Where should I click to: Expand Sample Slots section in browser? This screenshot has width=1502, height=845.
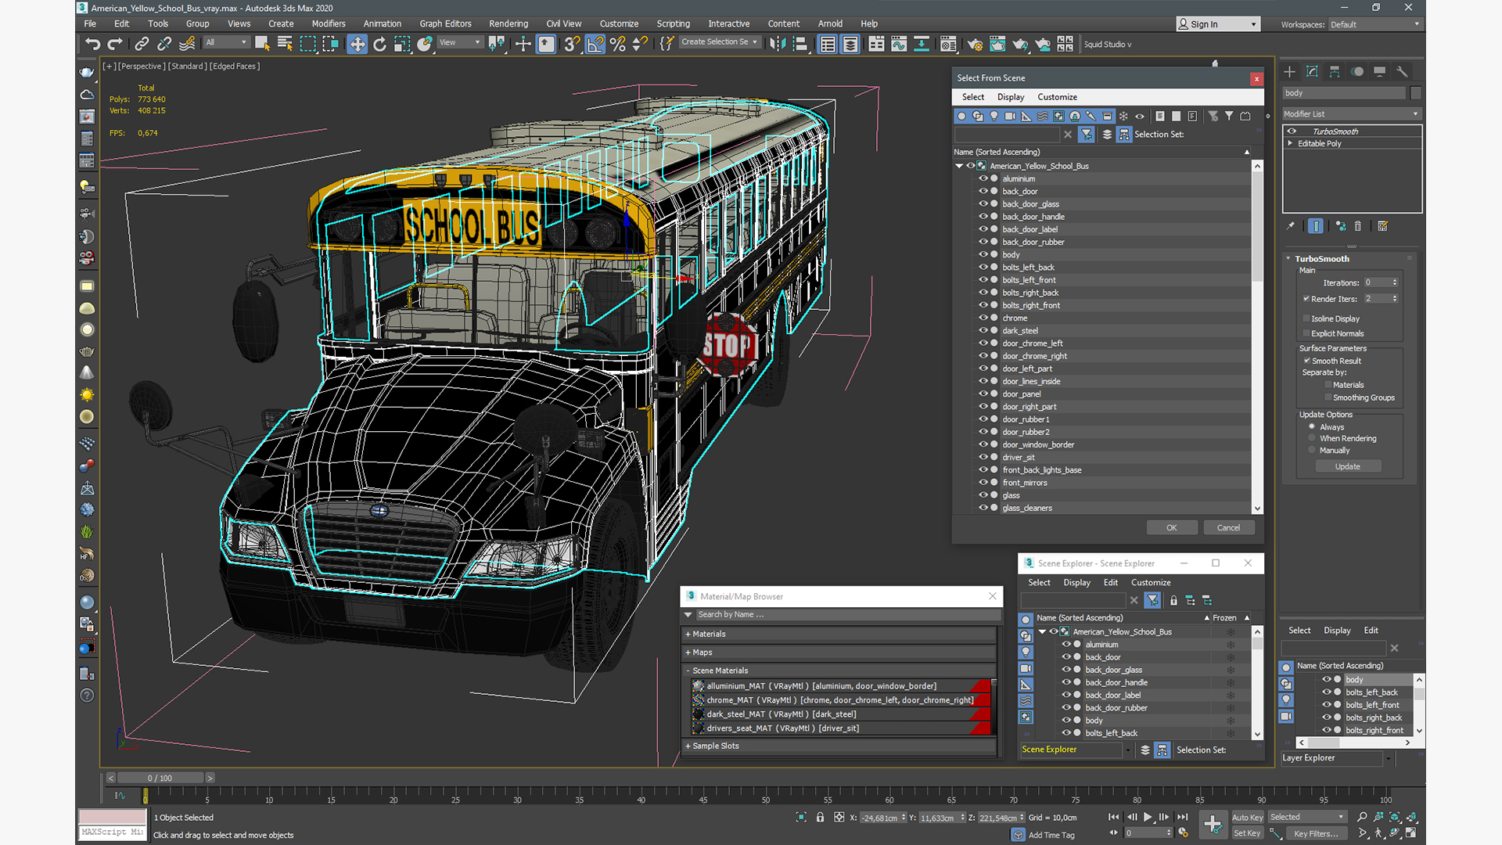click(839, 746)
